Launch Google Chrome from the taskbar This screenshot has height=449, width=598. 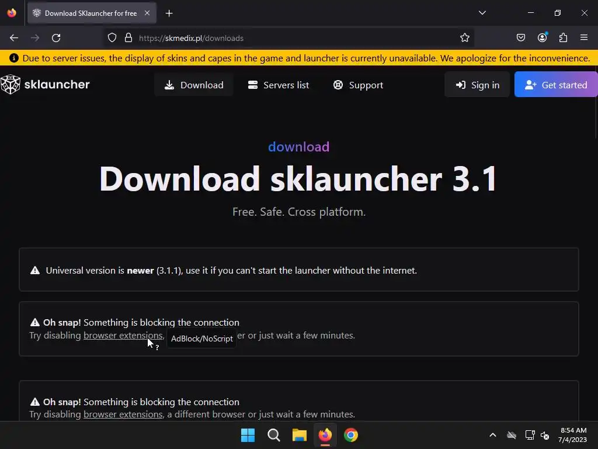click(x=351, y=435)
